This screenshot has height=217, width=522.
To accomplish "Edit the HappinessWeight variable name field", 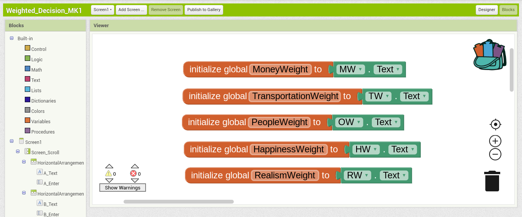I will [289, 149].
